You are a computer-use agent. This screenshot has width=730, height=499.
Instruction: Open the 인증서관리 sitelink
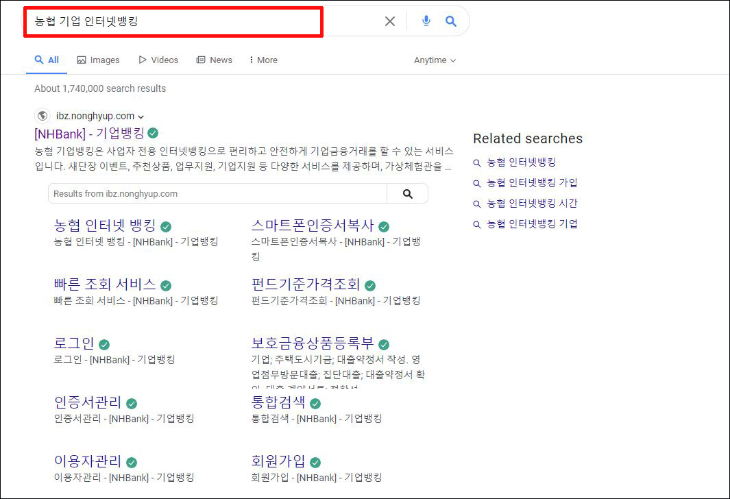pos(88,402)
